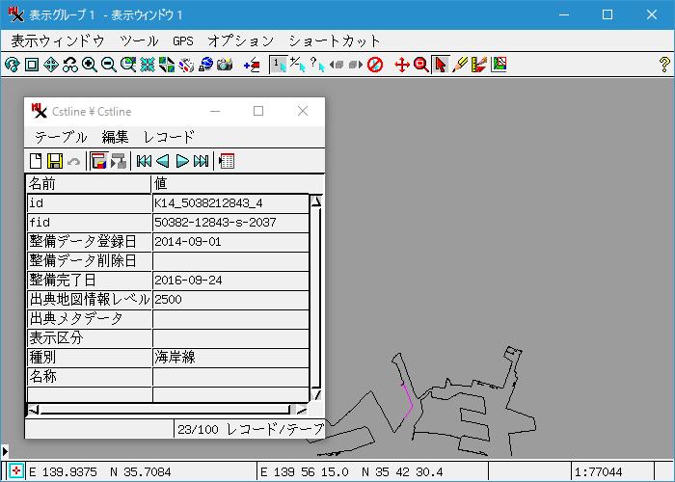The width and height of the screenshot is (675, 482).
Task: Open the GPS menu
Action: [x=183, y=41]
